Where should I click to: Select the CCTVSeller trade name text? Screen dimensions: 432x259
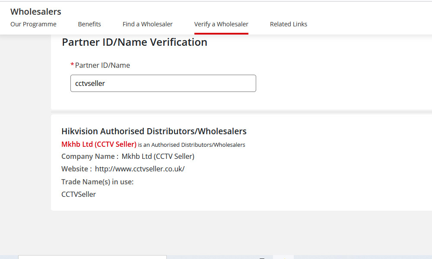(79, 194)
